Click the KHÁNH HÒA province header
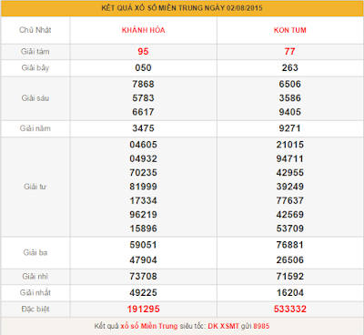This screenshot has width=364, height=335. click(143, 30)
